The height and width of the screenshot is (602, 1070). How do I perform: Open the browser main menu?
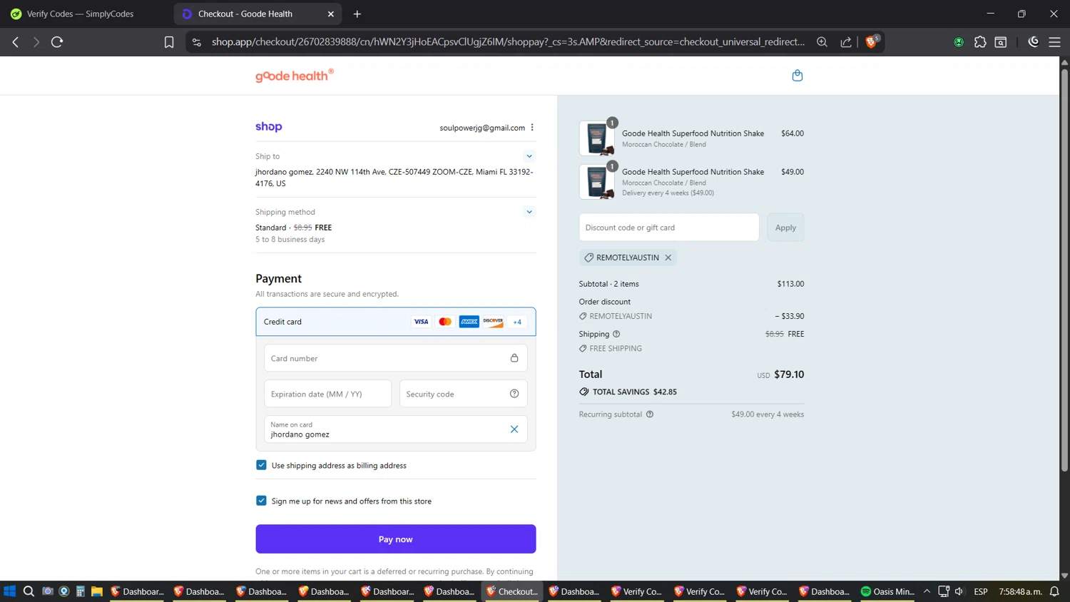coord(1054,42)
